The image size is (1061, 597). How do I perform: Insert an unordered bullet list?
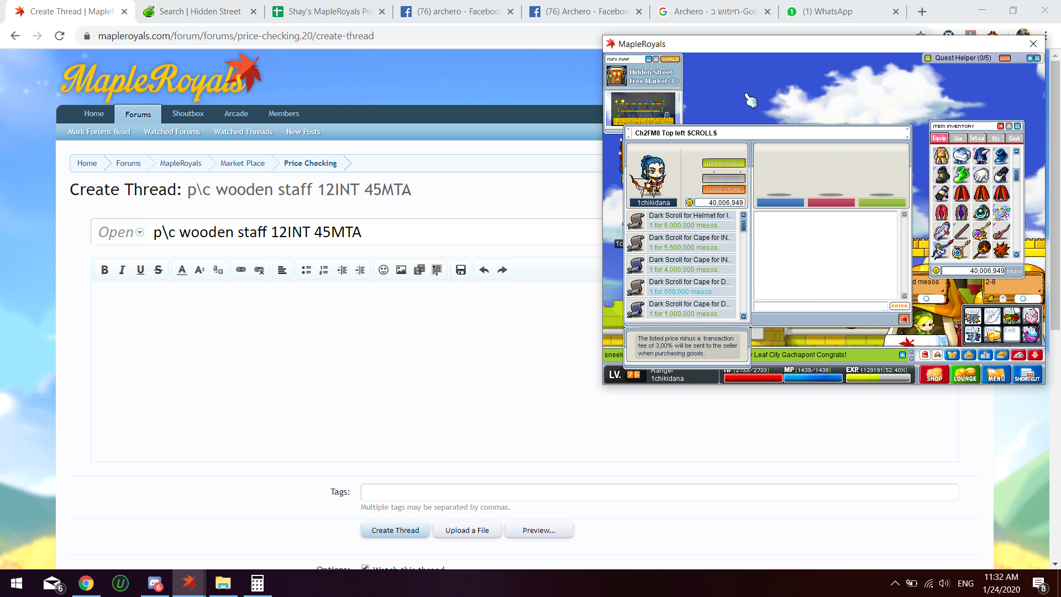tap(306, 270)
